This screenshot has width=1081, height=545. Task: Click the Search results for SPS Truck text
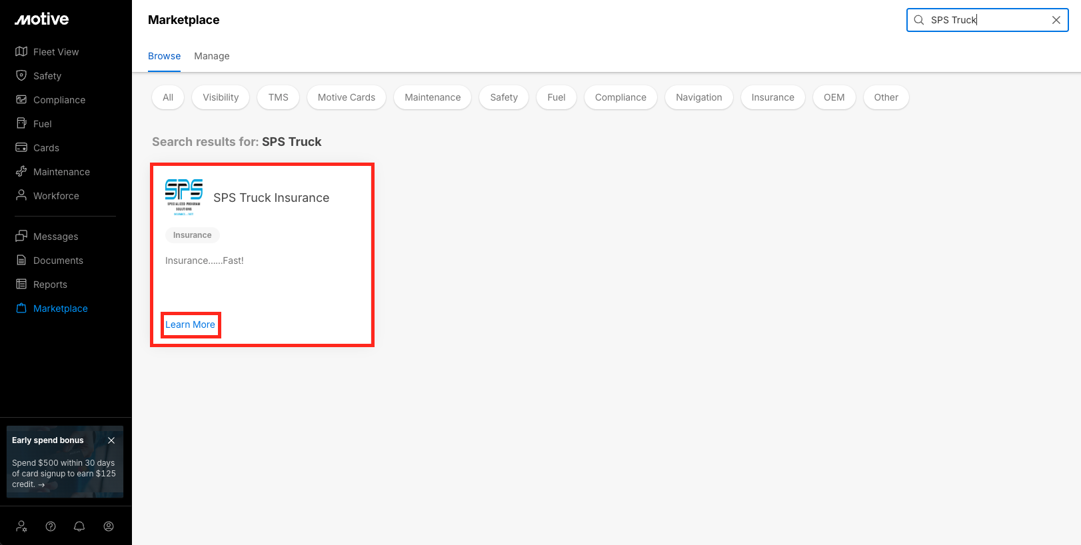coord(237,142)
